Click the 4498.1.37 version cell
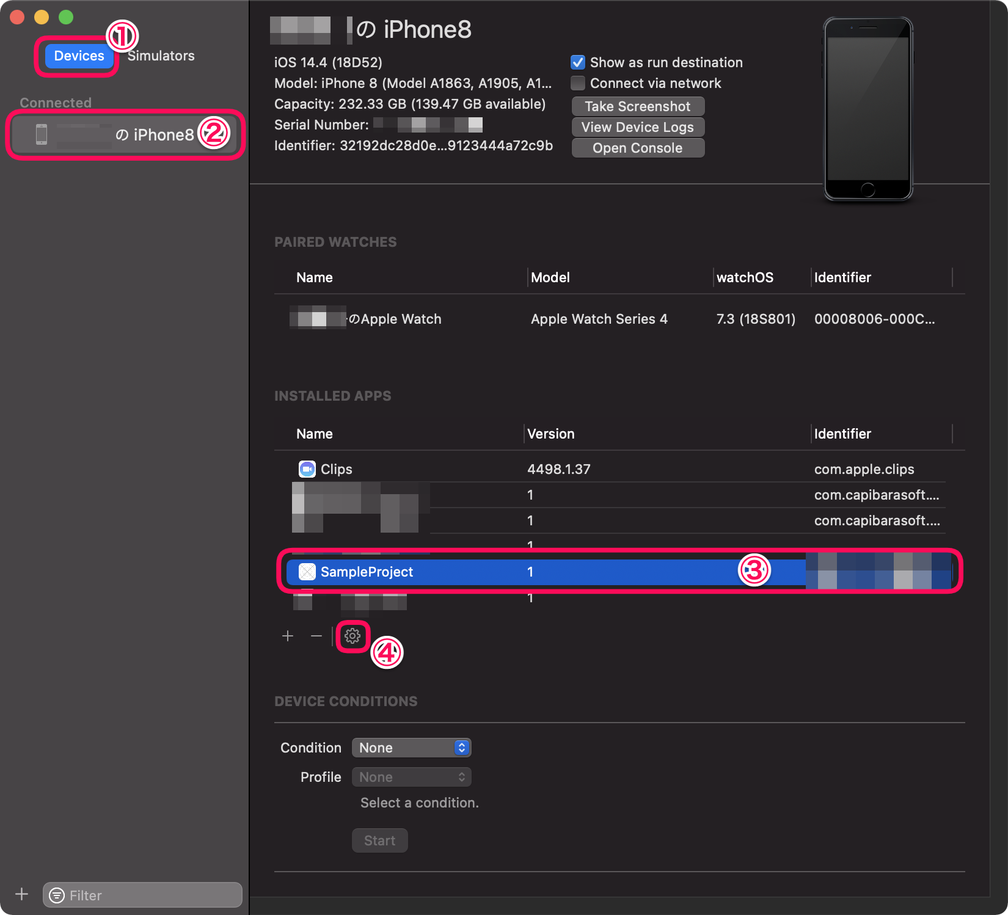Screen dimensions: 1008x915 point(559,469)
